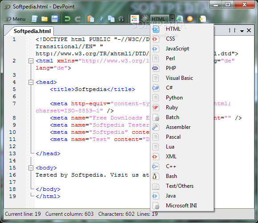Pick Batch from the language list
258x223 pixels.
pos(182,117)
